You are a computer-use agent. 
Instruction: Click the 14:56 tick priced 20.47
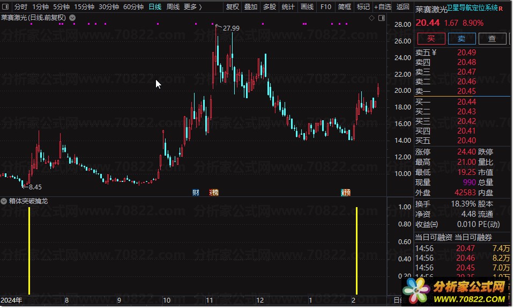point(462,248)
